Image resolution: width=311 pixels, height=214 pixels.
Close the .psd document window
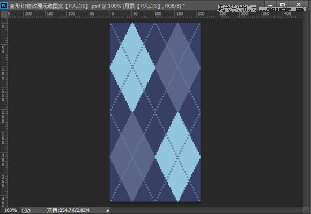click(x=298, y=4)
